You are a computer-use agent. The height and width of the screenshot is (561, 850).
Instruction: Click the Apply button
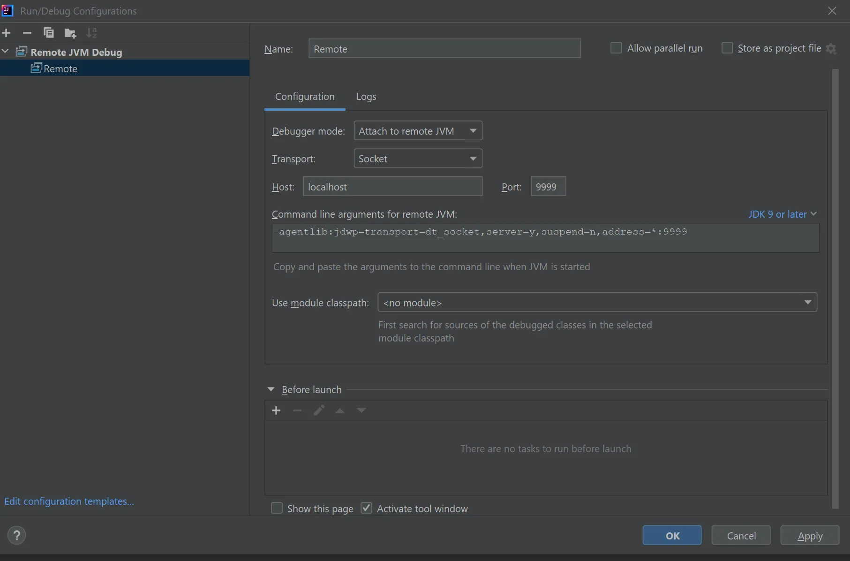tap(810, 536)
